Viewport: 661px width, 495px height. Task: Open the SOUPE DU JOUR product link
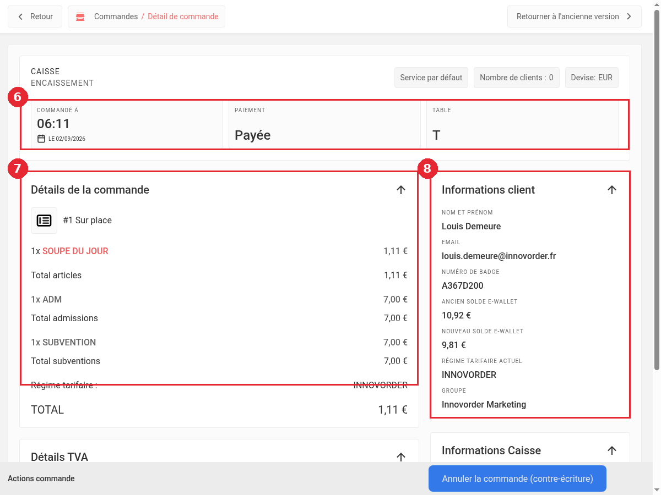pyautogui.click(x=75, y=251)
